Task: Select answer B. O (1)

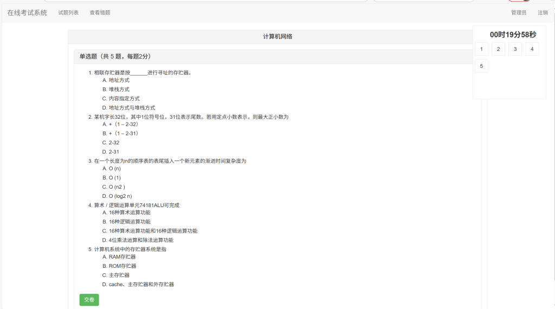Action: [112, 178]
